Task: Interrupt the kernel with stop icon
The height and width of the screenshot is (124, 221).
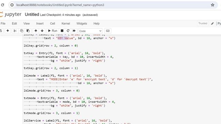Action: point(62,31)
